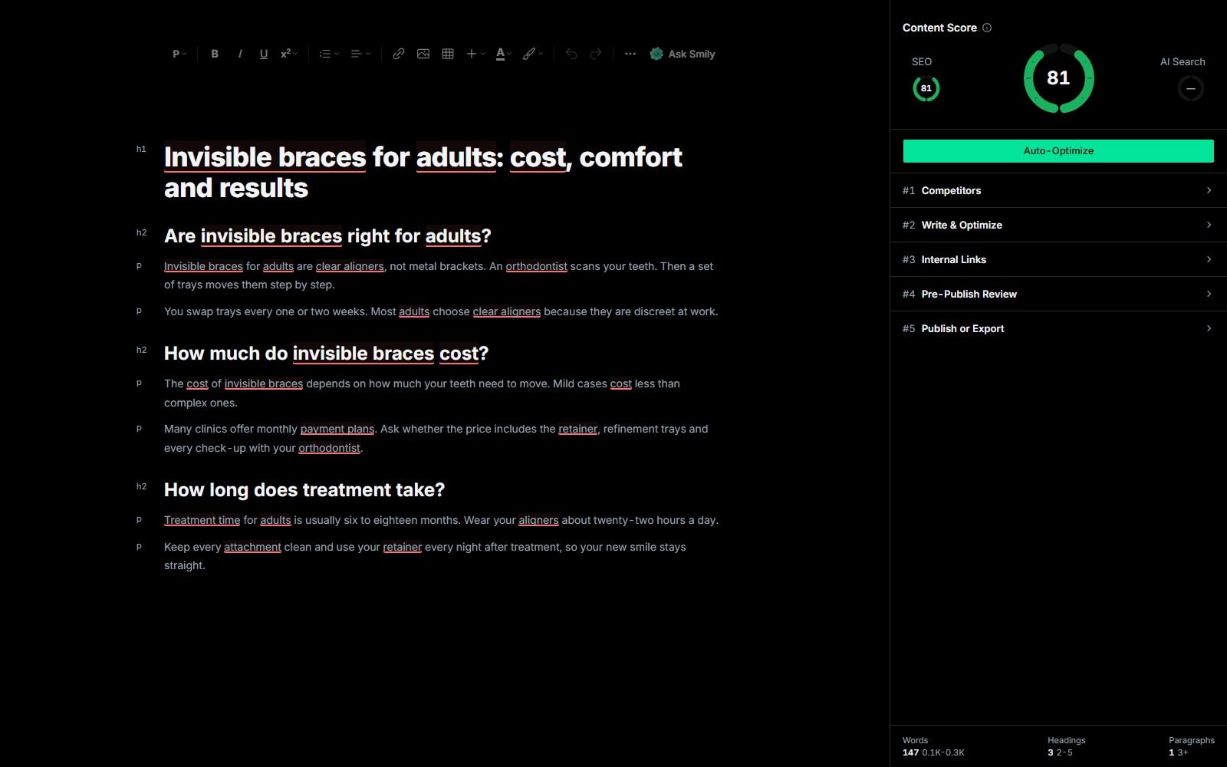Undo the last edit

pyautogui.click(x=571, y=54)
